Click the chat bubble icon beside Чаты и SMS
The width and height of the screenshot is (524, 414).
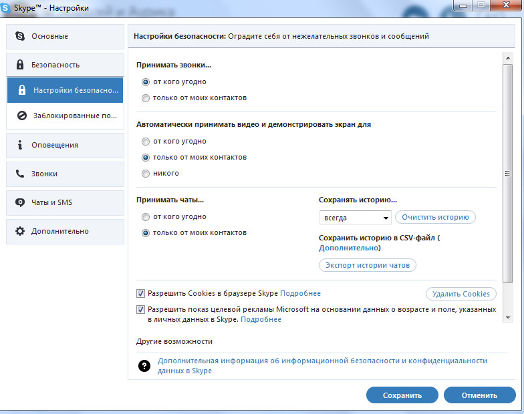20,202
